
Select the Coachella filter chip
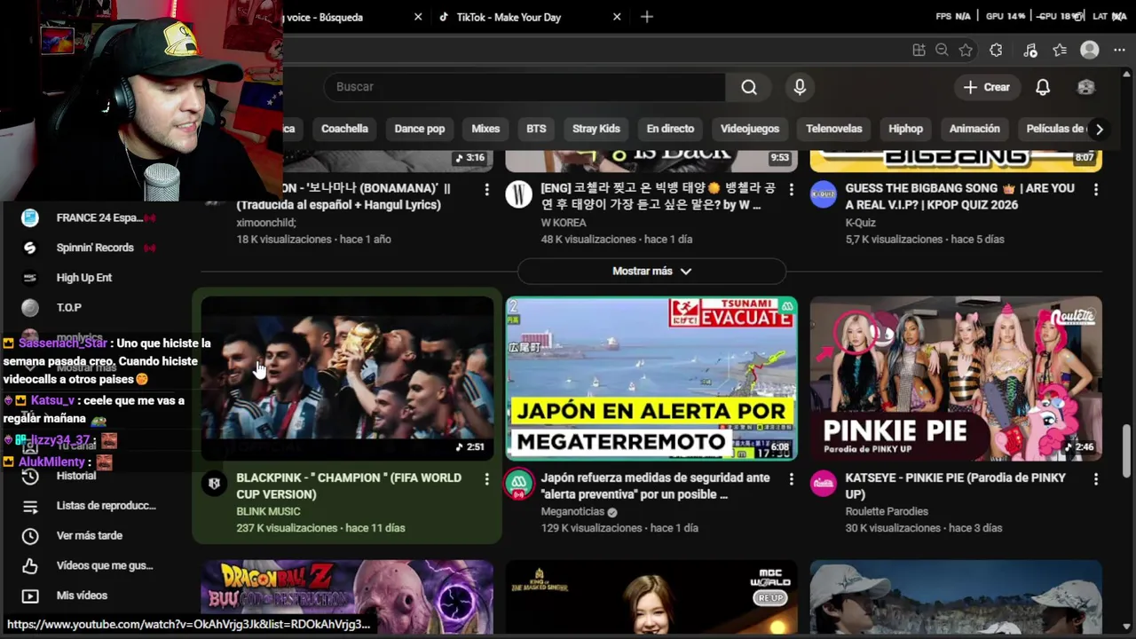point(344,129)
